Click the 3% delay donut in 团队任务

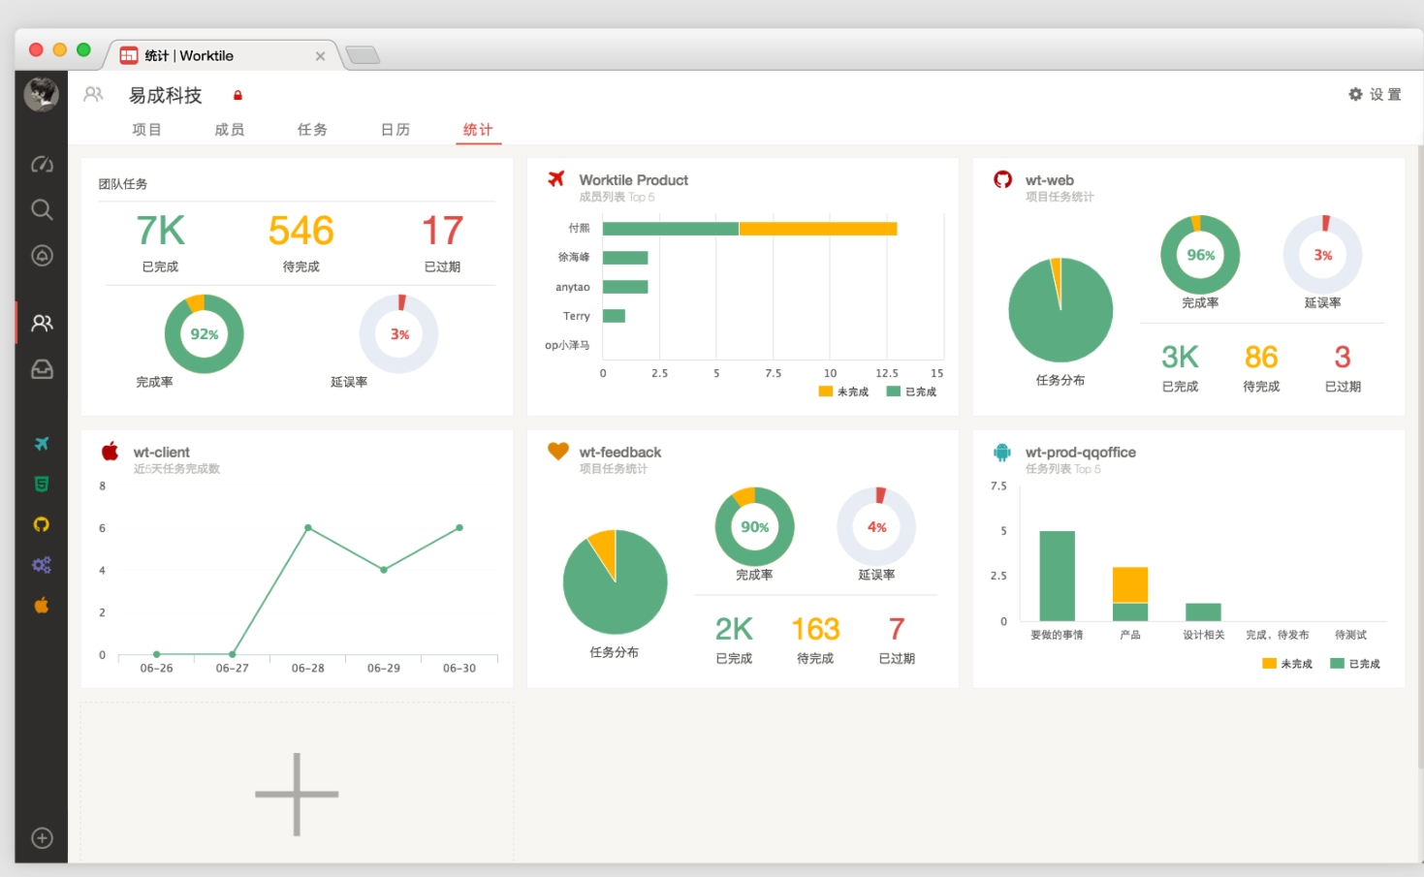point(399,334)
